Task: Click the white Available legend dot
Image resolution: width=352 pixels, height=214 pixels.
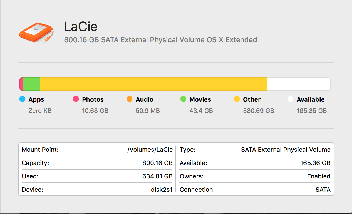Action: (x=291, y=99)
